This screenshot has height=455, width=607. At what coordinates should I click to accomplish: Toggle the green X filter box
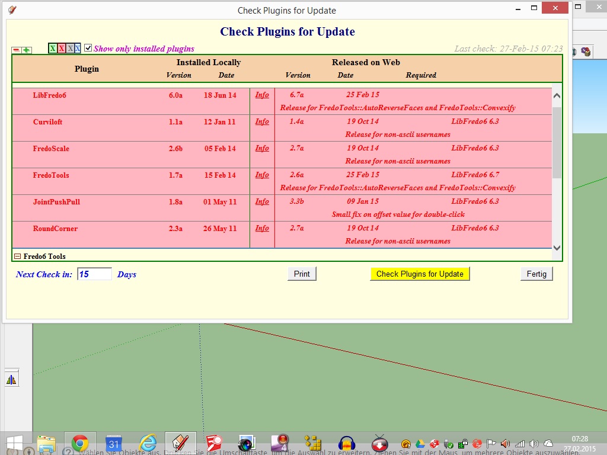coord(53,49)
